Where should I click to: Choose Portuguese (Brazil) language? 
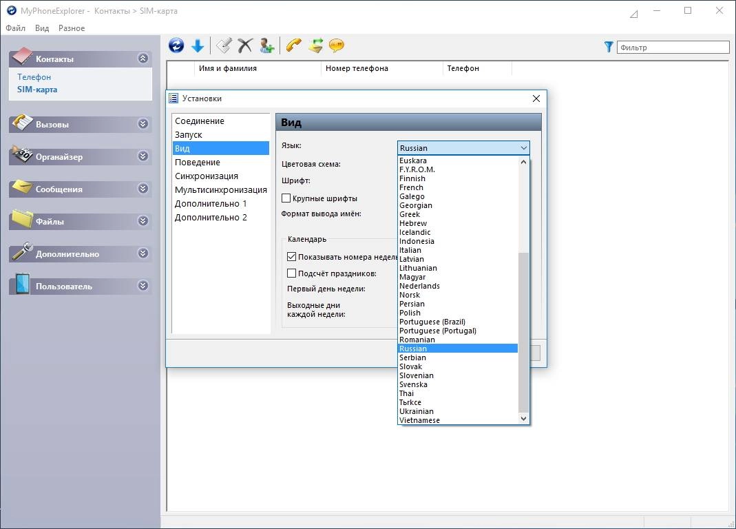(x=458, y=322)
